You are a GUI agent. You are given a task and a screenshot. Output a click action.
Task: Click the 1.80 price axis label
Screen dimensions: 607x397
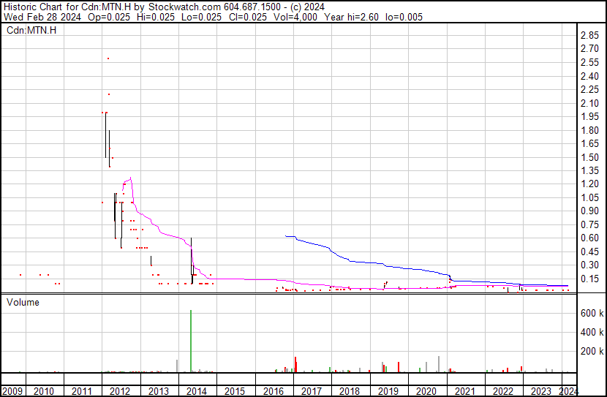click(x=589, y=130)
